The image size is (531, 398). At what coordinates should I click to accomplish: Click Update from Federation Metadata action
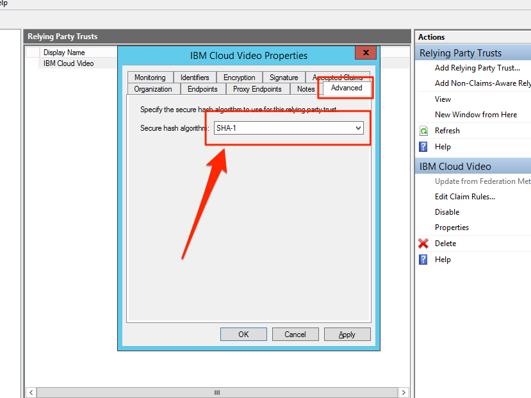pos(483,181)
